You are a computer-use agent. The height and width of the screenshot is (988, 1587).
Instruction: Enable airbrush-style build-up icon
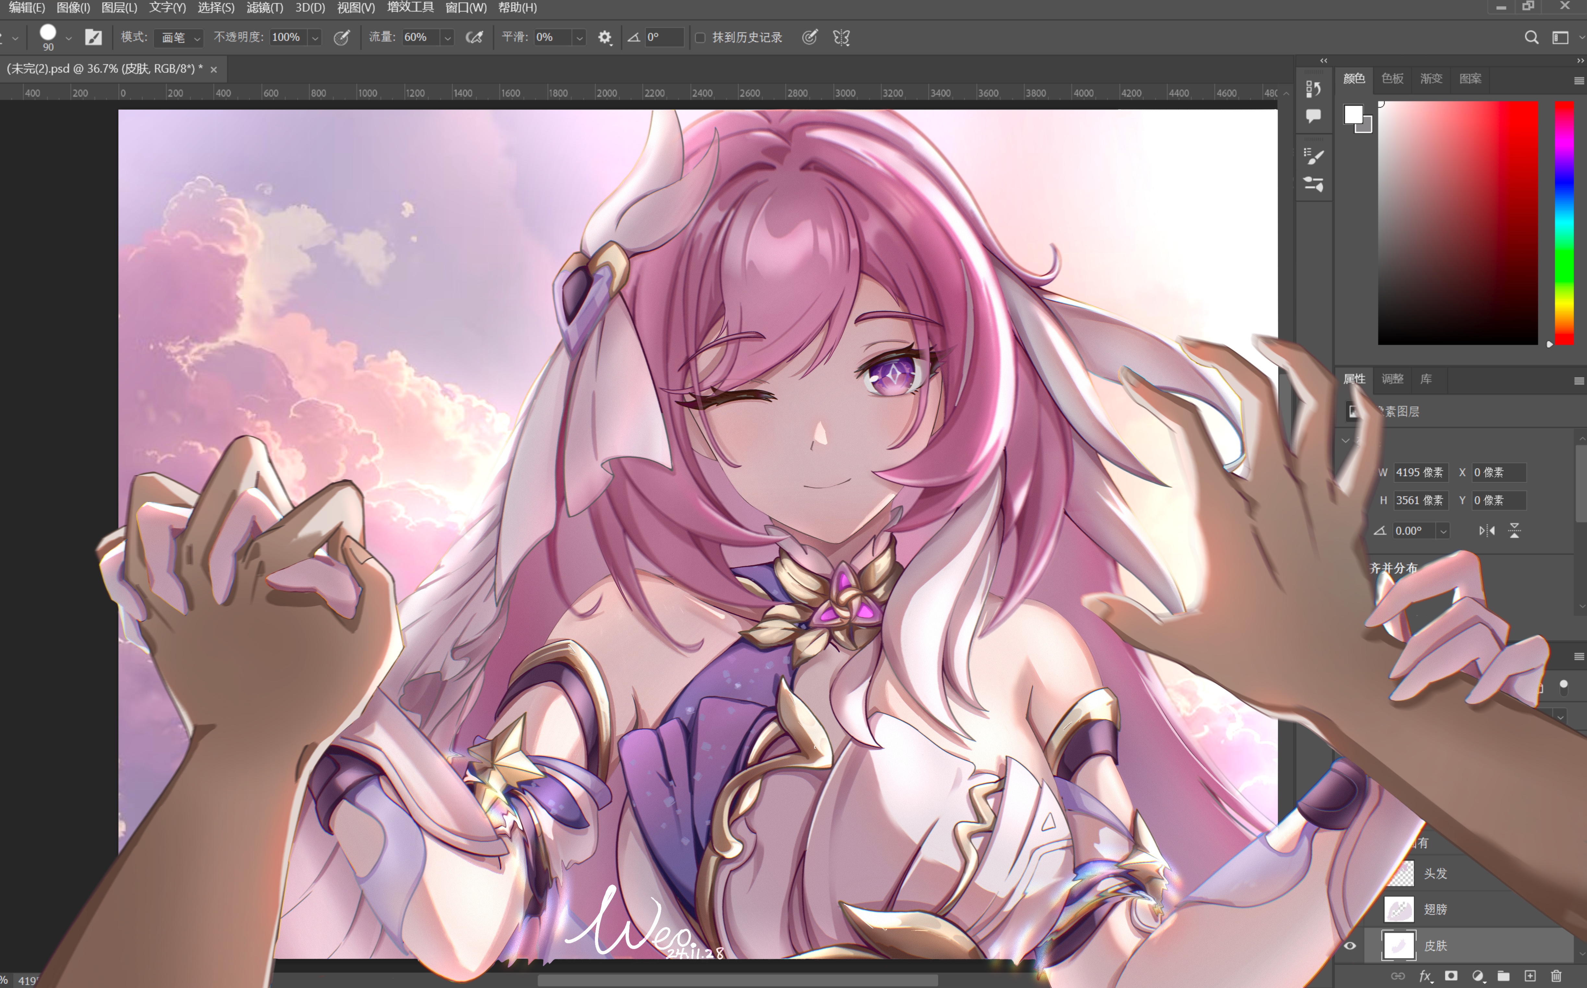point(475,37)
